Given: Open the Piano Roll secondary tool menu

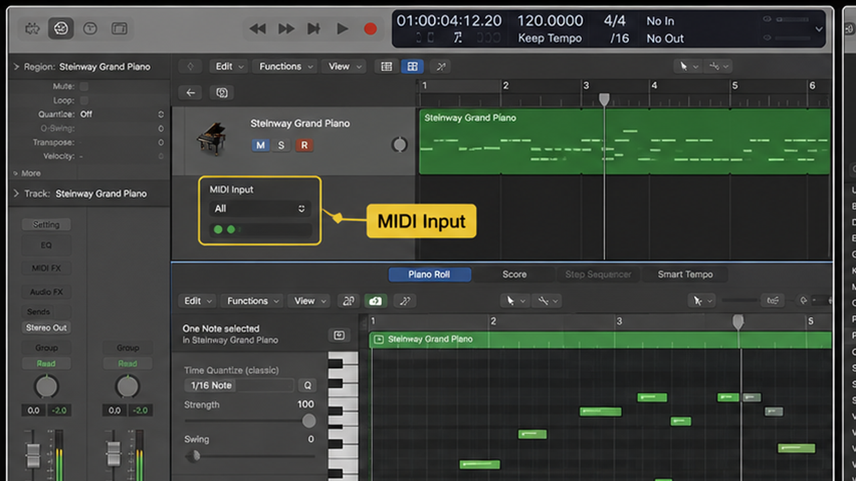Looking at the screenshot, I should click(x=548, y=301).
